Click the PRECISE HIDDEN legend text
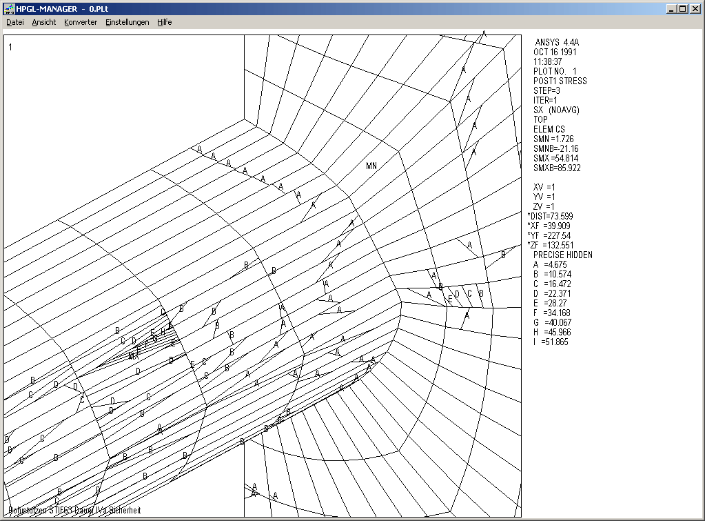The height and width of the screenshot is (521, 705). point(562,255)
